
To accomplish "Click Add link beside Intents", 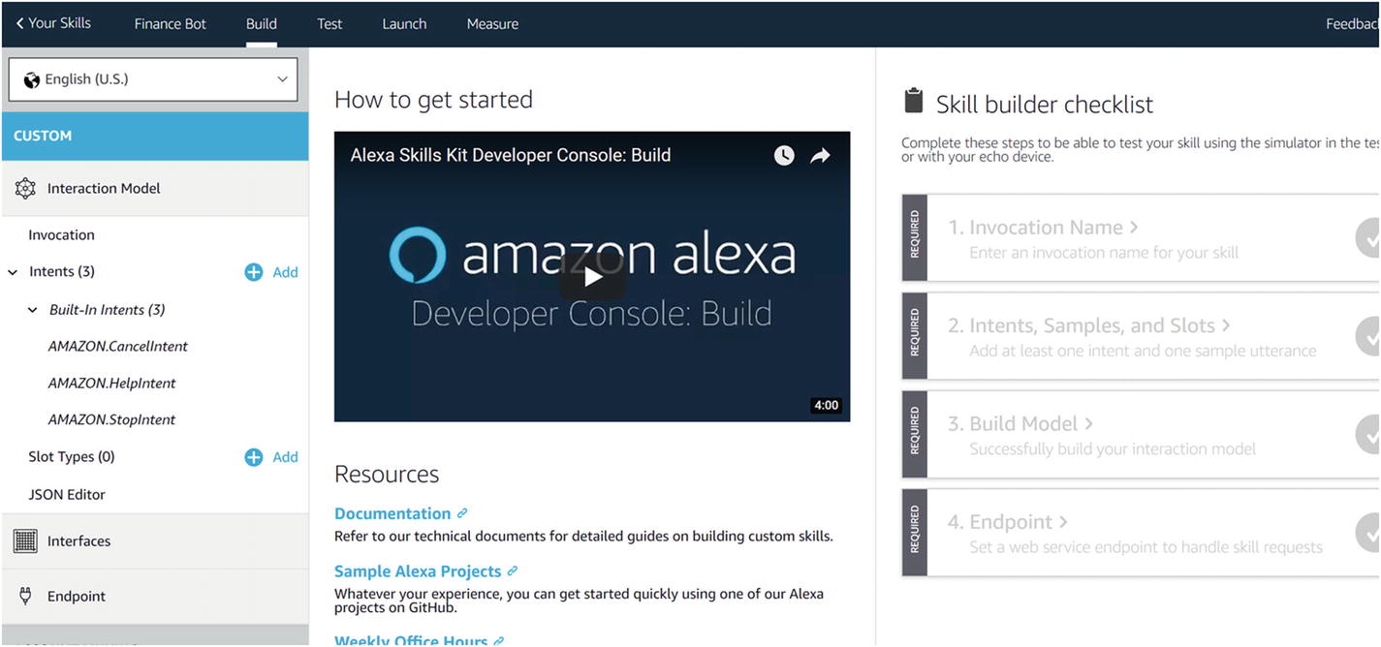I will pyautogui.click(x=285, y=272).
